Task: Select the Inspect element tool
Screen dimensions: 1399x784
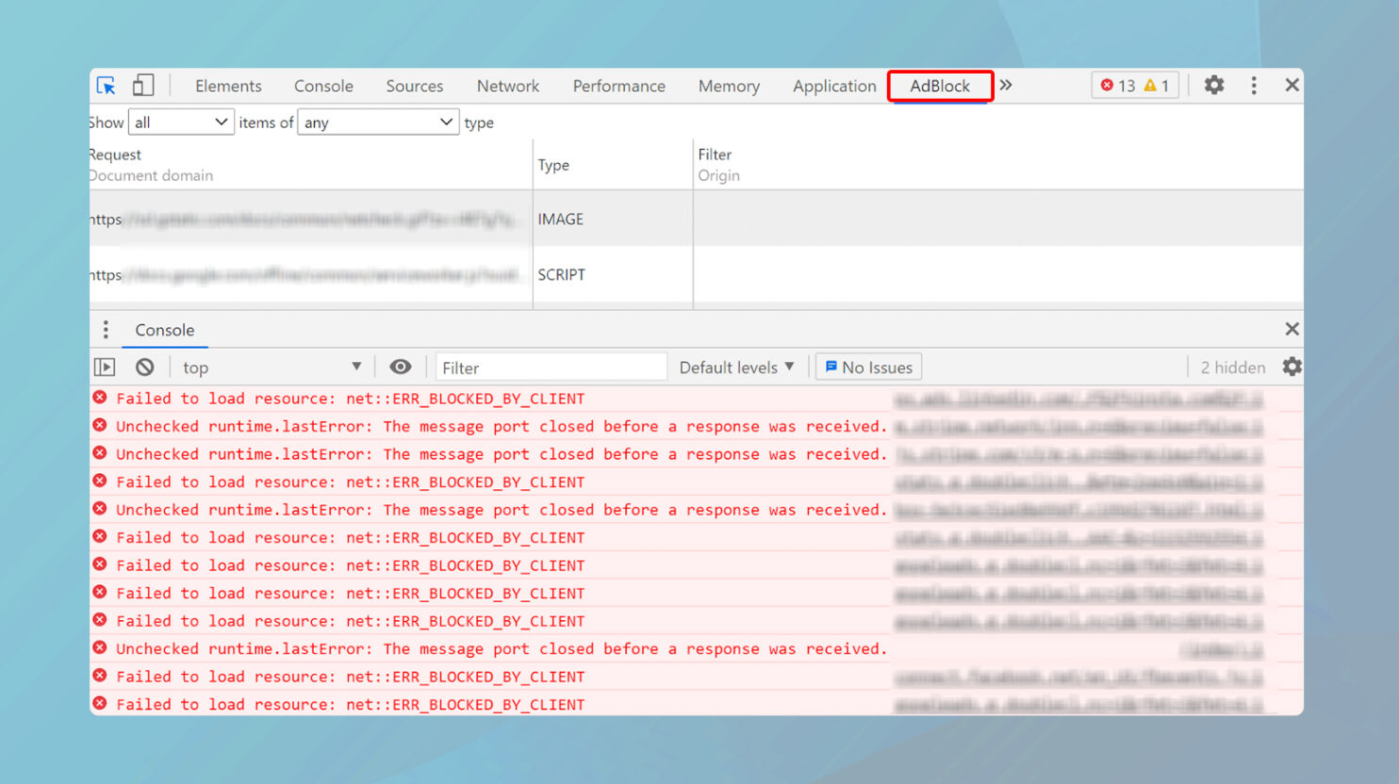Action: click(x=107, y=85)
